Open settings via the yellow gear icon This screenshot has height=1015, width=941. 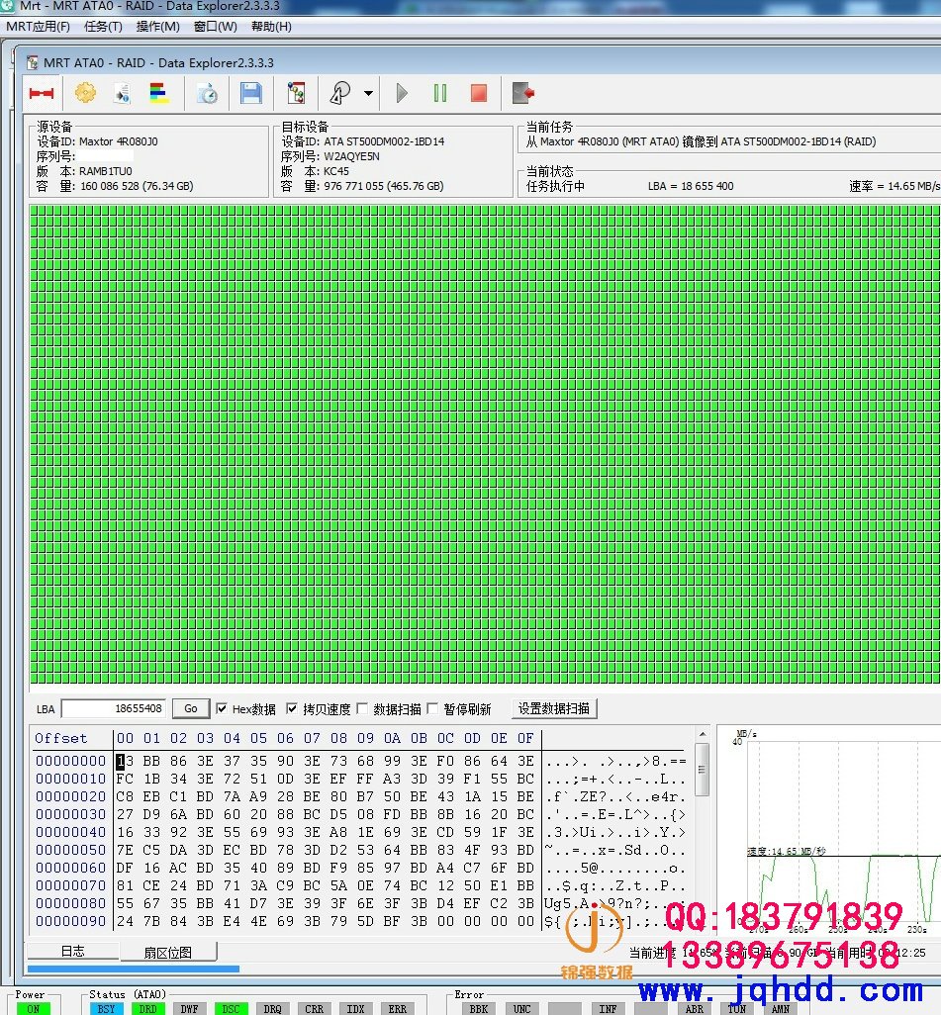[x=85, y=93]
